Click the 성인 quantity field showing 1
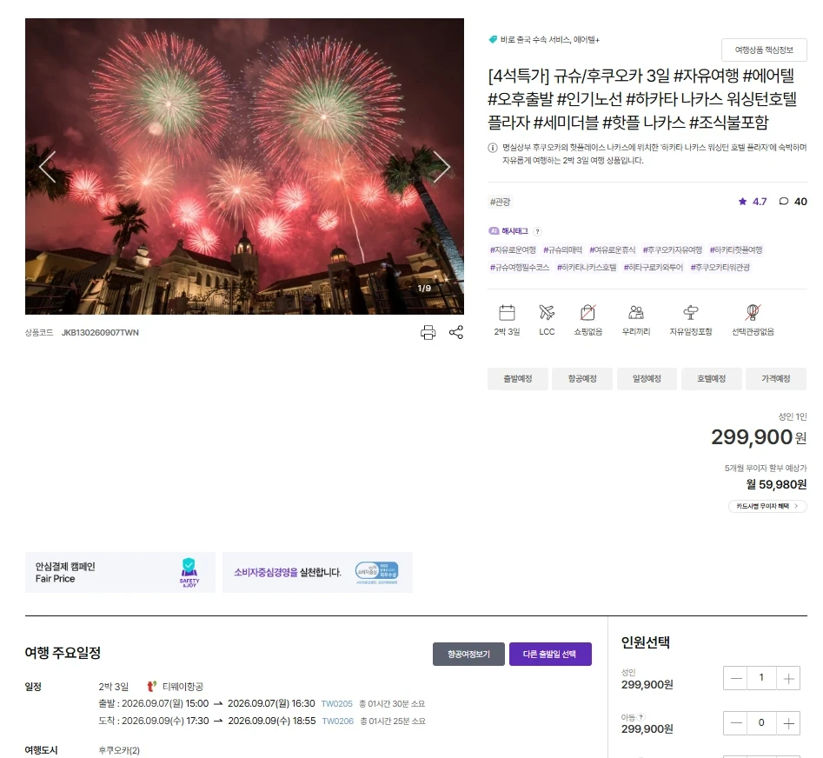 (x=761, y=678)
